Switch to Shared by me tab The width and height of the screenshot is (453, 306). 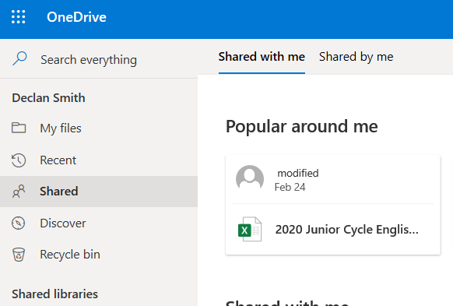point(356,57)
